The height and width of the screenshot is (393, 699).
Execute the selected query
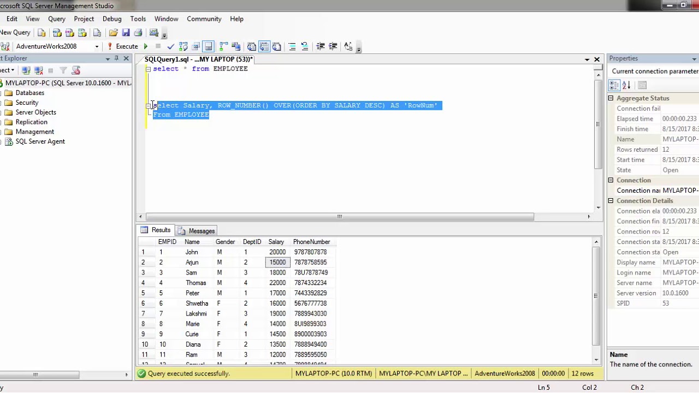[123, 46]
